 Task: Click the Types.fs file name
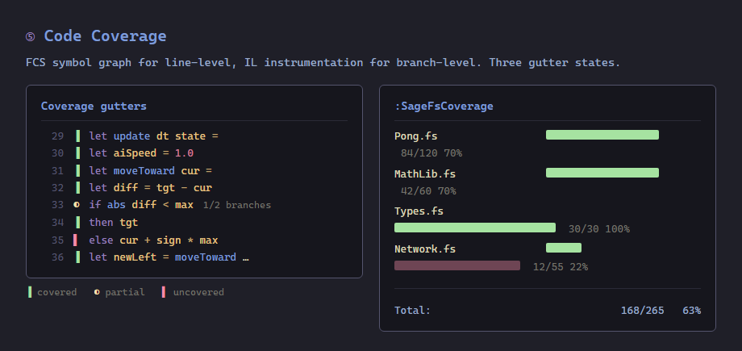pos(419,211)
